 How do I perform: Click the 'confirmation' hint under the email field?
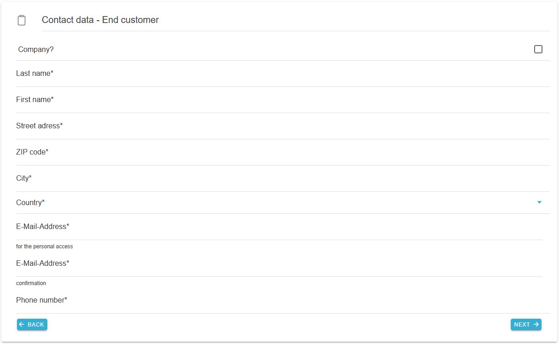(x=31, y=283)
